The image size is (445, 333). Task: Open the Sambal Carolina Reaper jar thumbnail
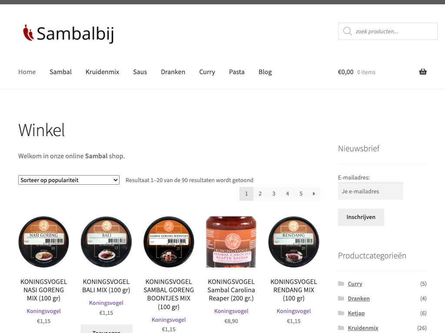coord(231,242)
